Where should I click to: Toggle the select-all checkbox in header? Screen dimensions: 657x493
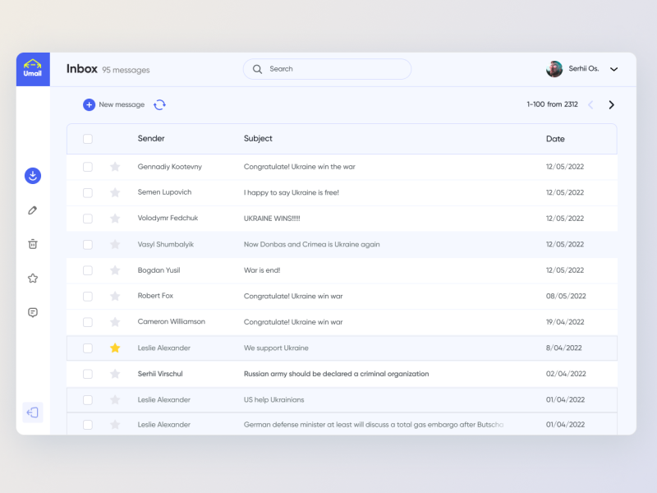tap(88, 139)
